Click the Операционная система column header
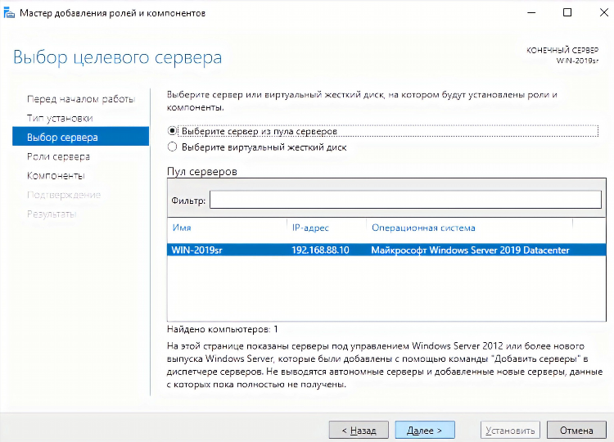This screenshot has height=442, width=614. click(x=423, y=228)
